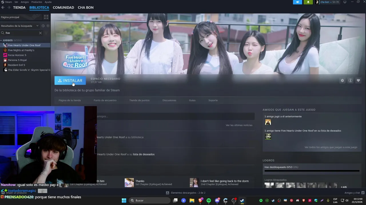The width and height of the screenshot is (366, 205).
Task: Click Ver todos los amigos que juegan
Action: 331,147
